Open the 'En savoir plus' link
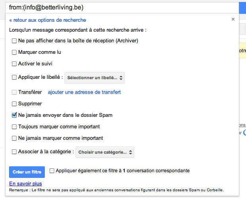 (x=25, y=183)
